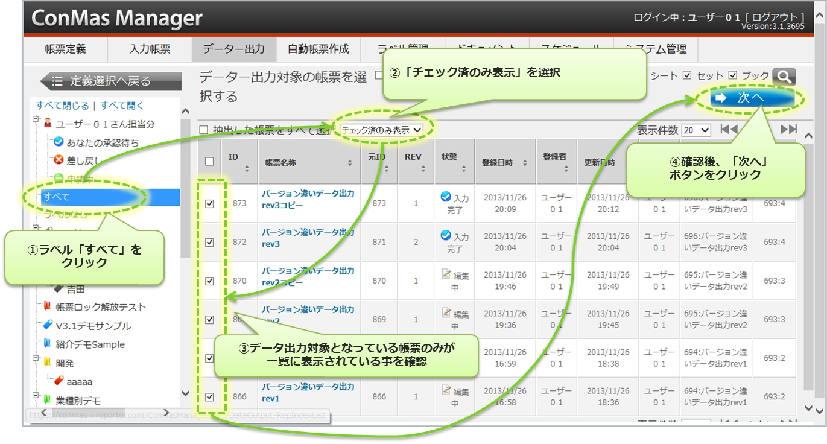Image resolution: width=827 pixels, height=444 pixels.
Task: Toggle the セット filter checkbox
Action: [686, 75]
